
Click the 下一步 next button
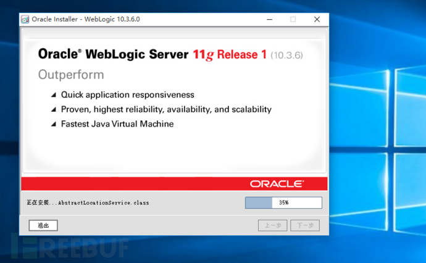[x=306, y=225]
